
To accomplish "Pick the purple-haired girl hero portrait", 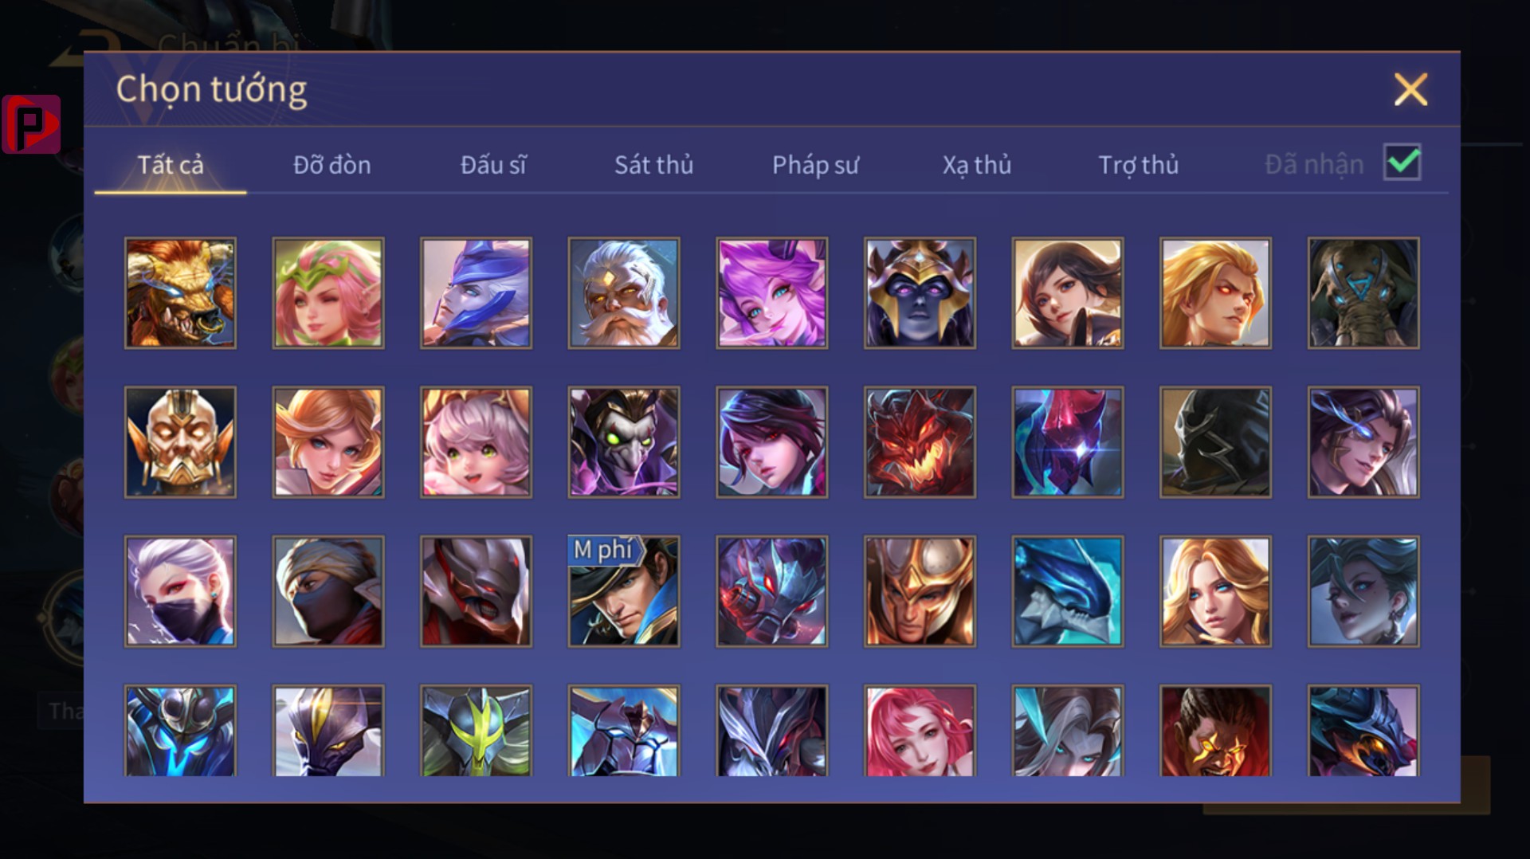I will (772, 293).
